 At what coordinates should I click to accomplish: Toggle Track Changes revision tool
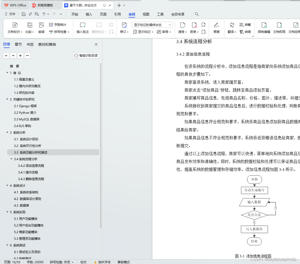124,28
